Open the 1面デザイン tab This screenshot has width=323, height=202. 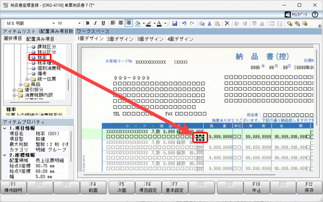tap(90, 38)
